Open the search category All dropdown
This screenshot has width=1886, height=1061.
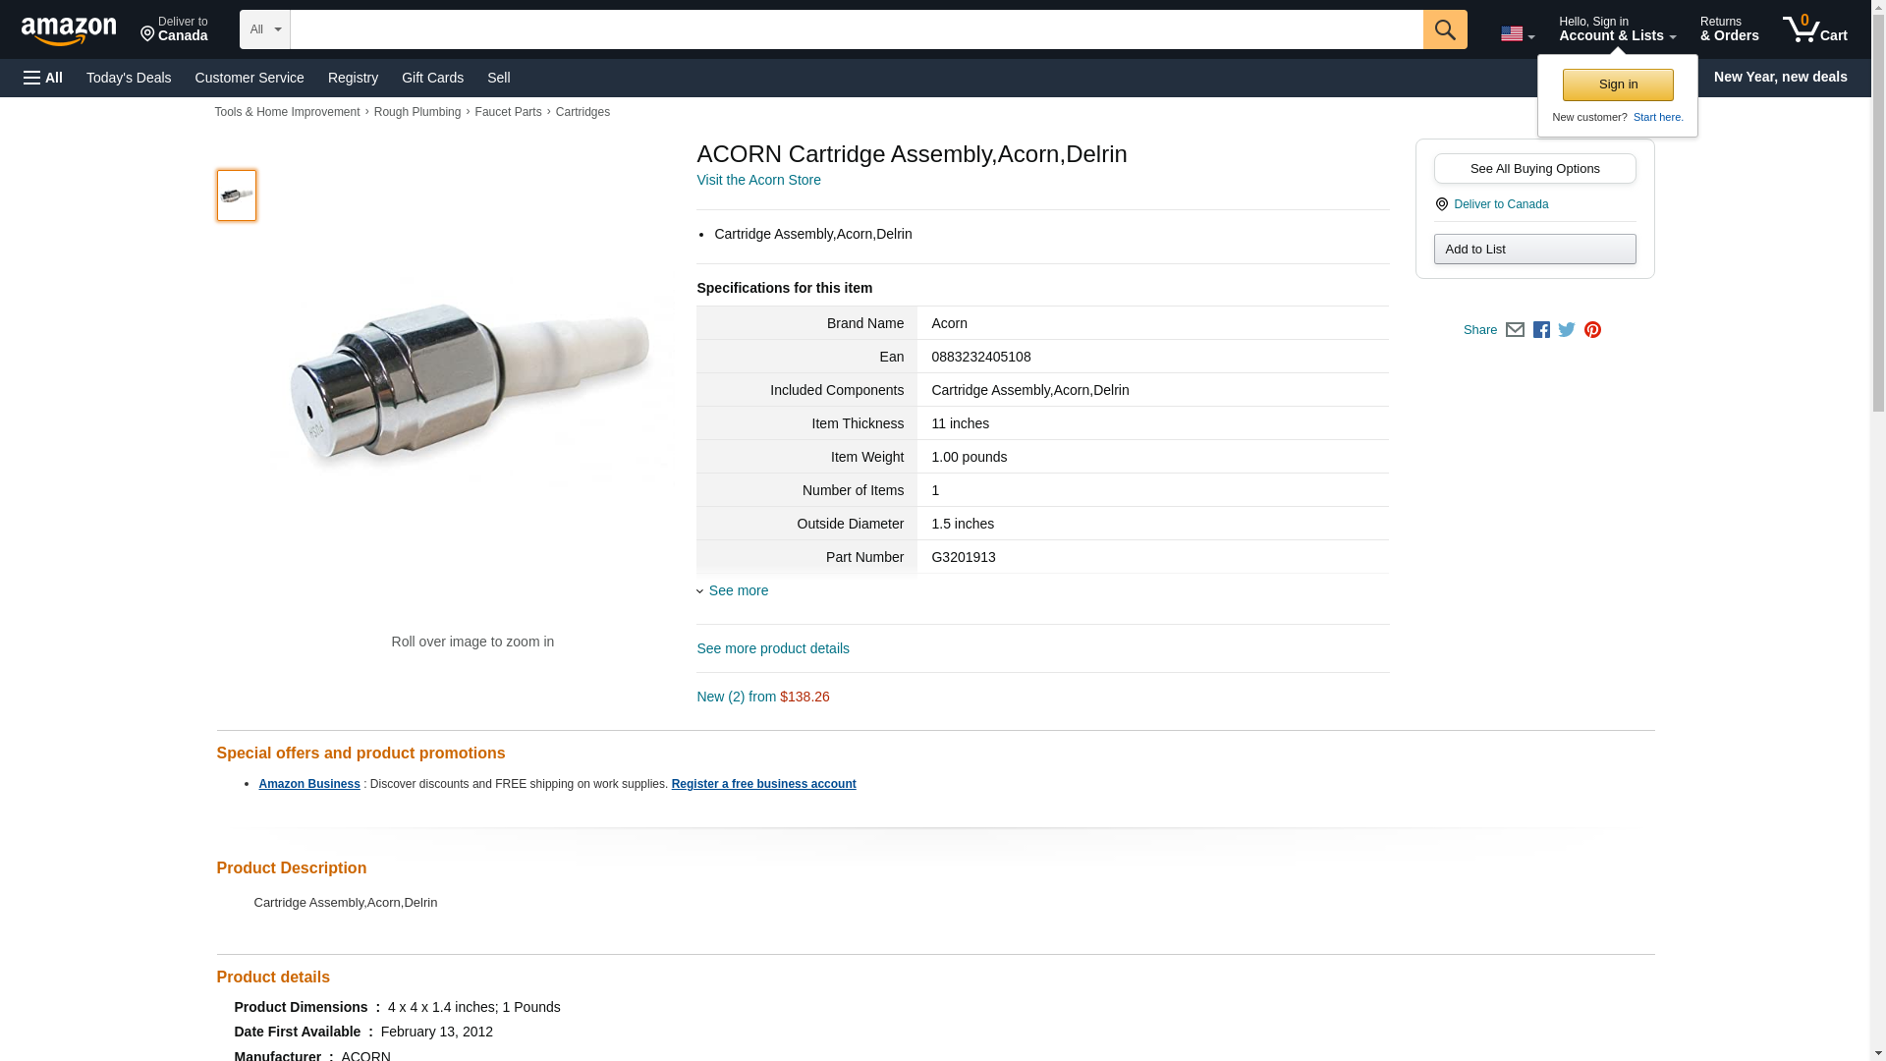tap(264, 29)
